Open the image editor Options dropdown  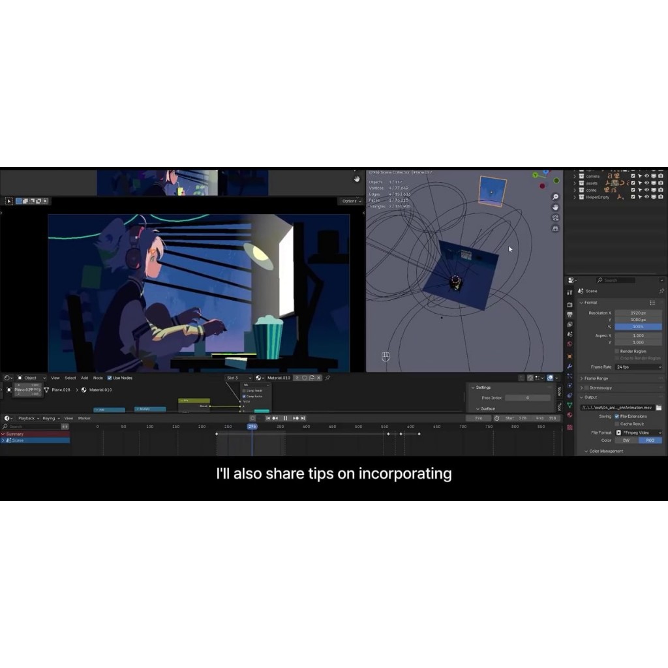click(351, 201)
